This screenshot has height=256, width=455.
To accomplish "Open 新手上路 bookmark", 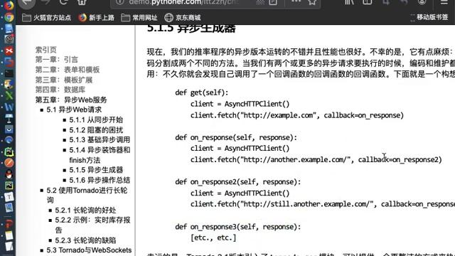I will point(97,18).
